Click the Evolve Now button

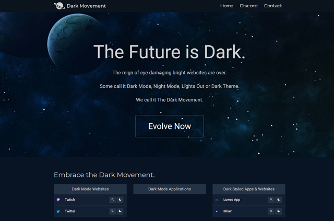coord(170,126)
